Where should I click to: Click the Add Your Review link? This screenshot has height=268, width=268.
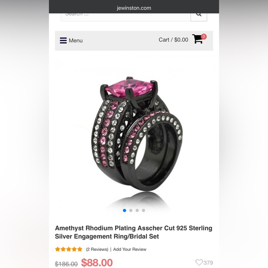130,250
